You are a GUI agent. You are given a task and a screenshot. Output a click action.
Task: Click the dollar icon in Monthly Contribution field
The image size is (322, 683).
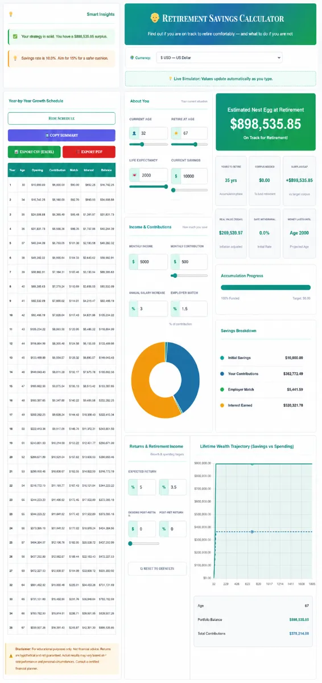176,262
